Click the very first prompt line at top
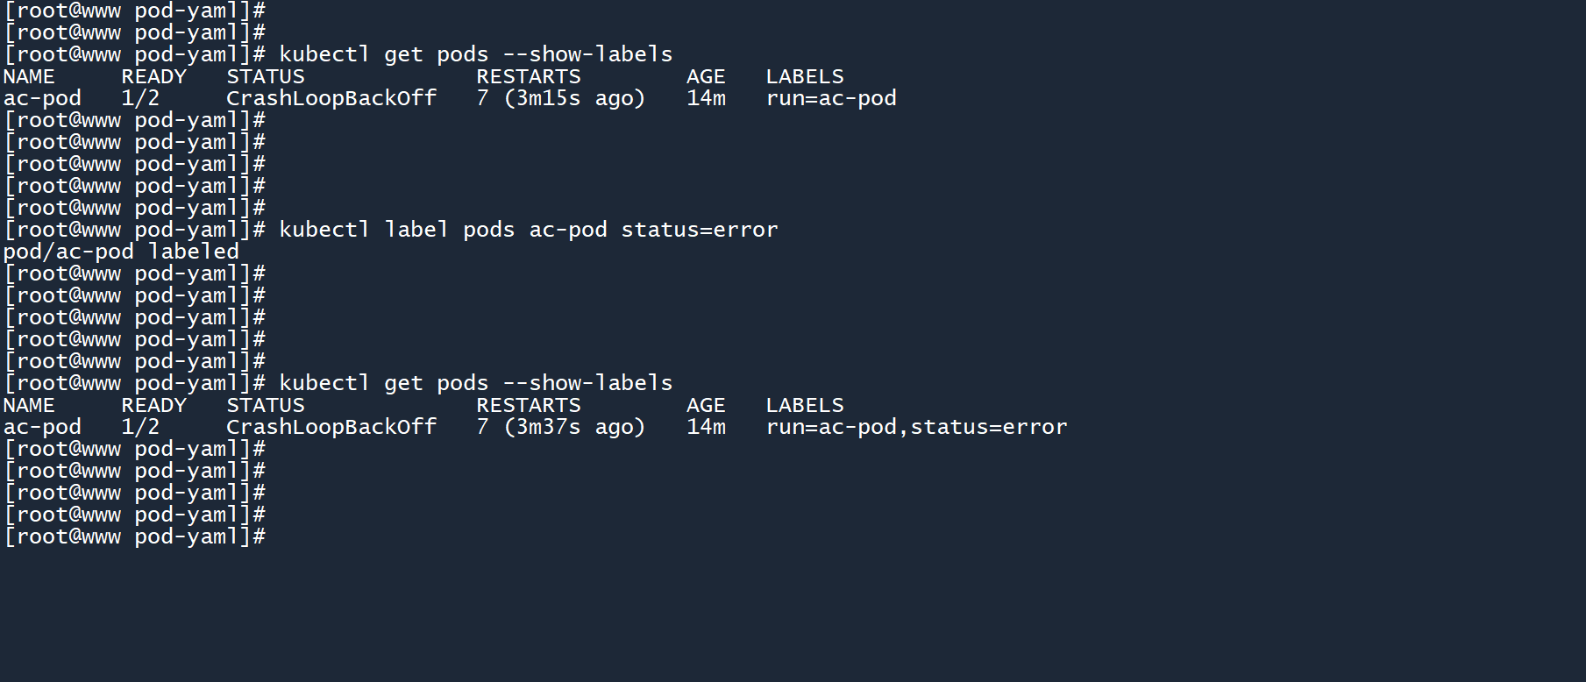The height and width of the screenshot is (682, 1586). coord(134,11)
